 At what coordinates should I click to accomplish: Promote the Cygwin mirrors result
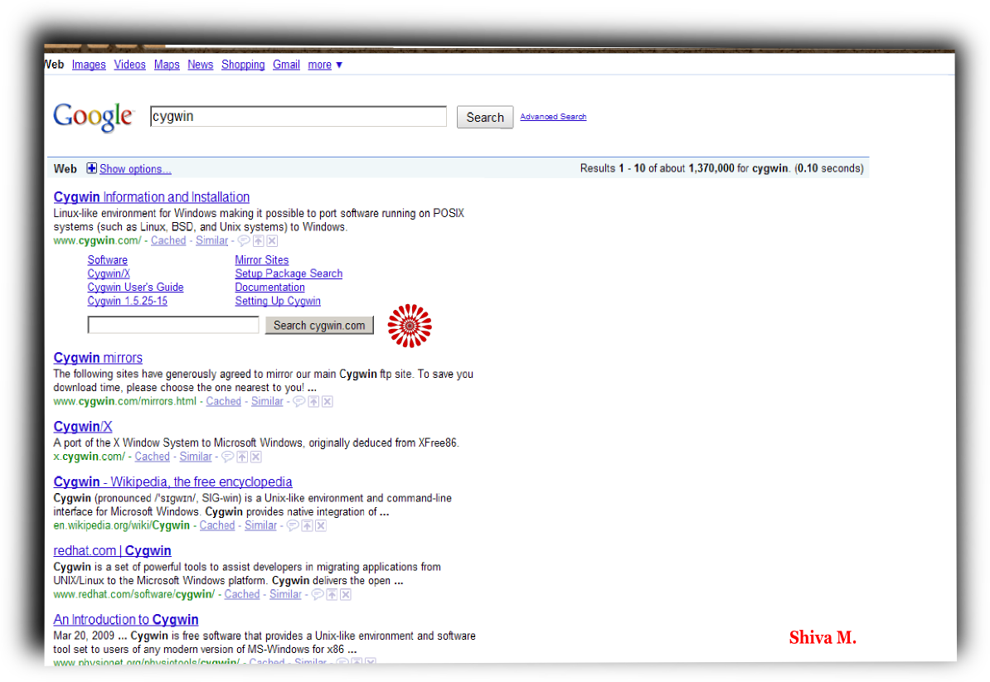click(x=313, y=401)
